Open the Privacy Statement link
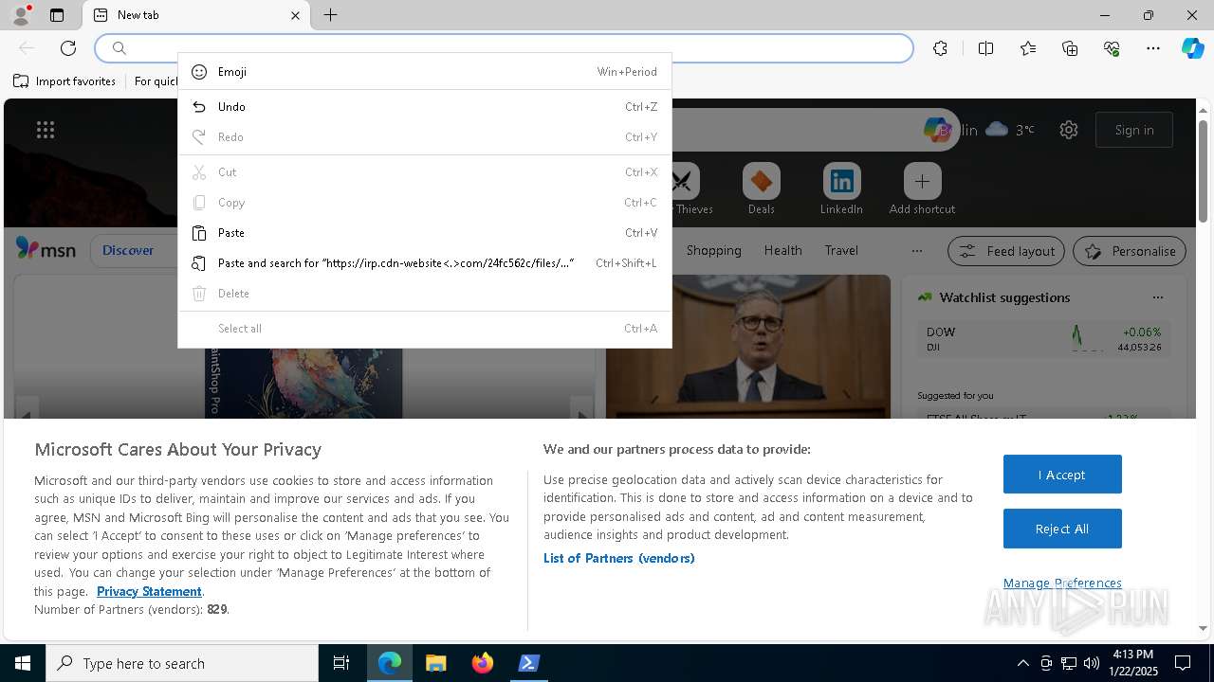Screen dimensions: 1214x682 click(x=149, y=591)
